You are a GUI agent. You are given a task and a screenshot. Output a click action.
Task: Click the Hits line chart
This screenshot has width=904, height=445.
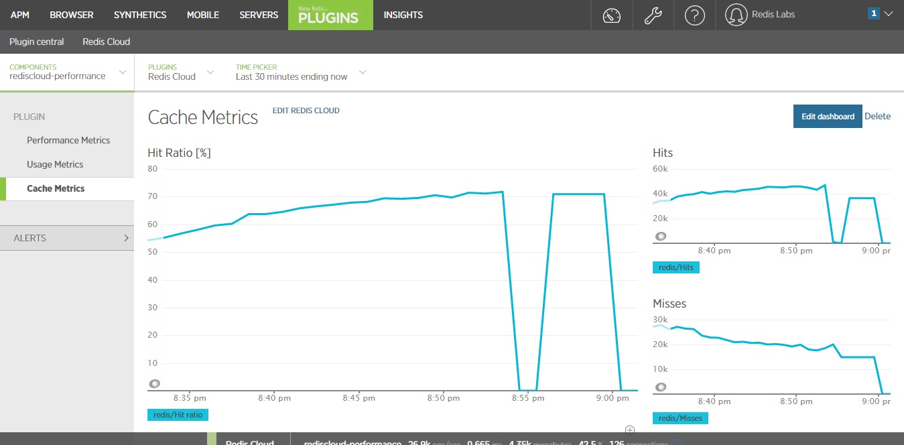tap(771, 204)
